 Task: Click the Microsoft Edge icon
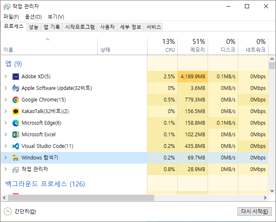point(16,123)
